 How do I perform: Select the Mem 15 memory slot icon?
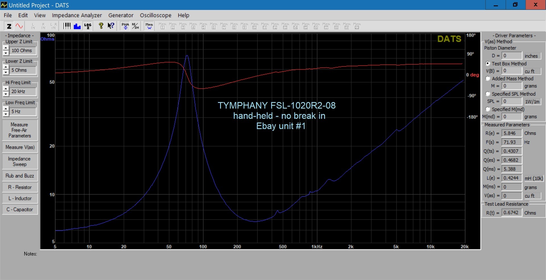(306, 26)
